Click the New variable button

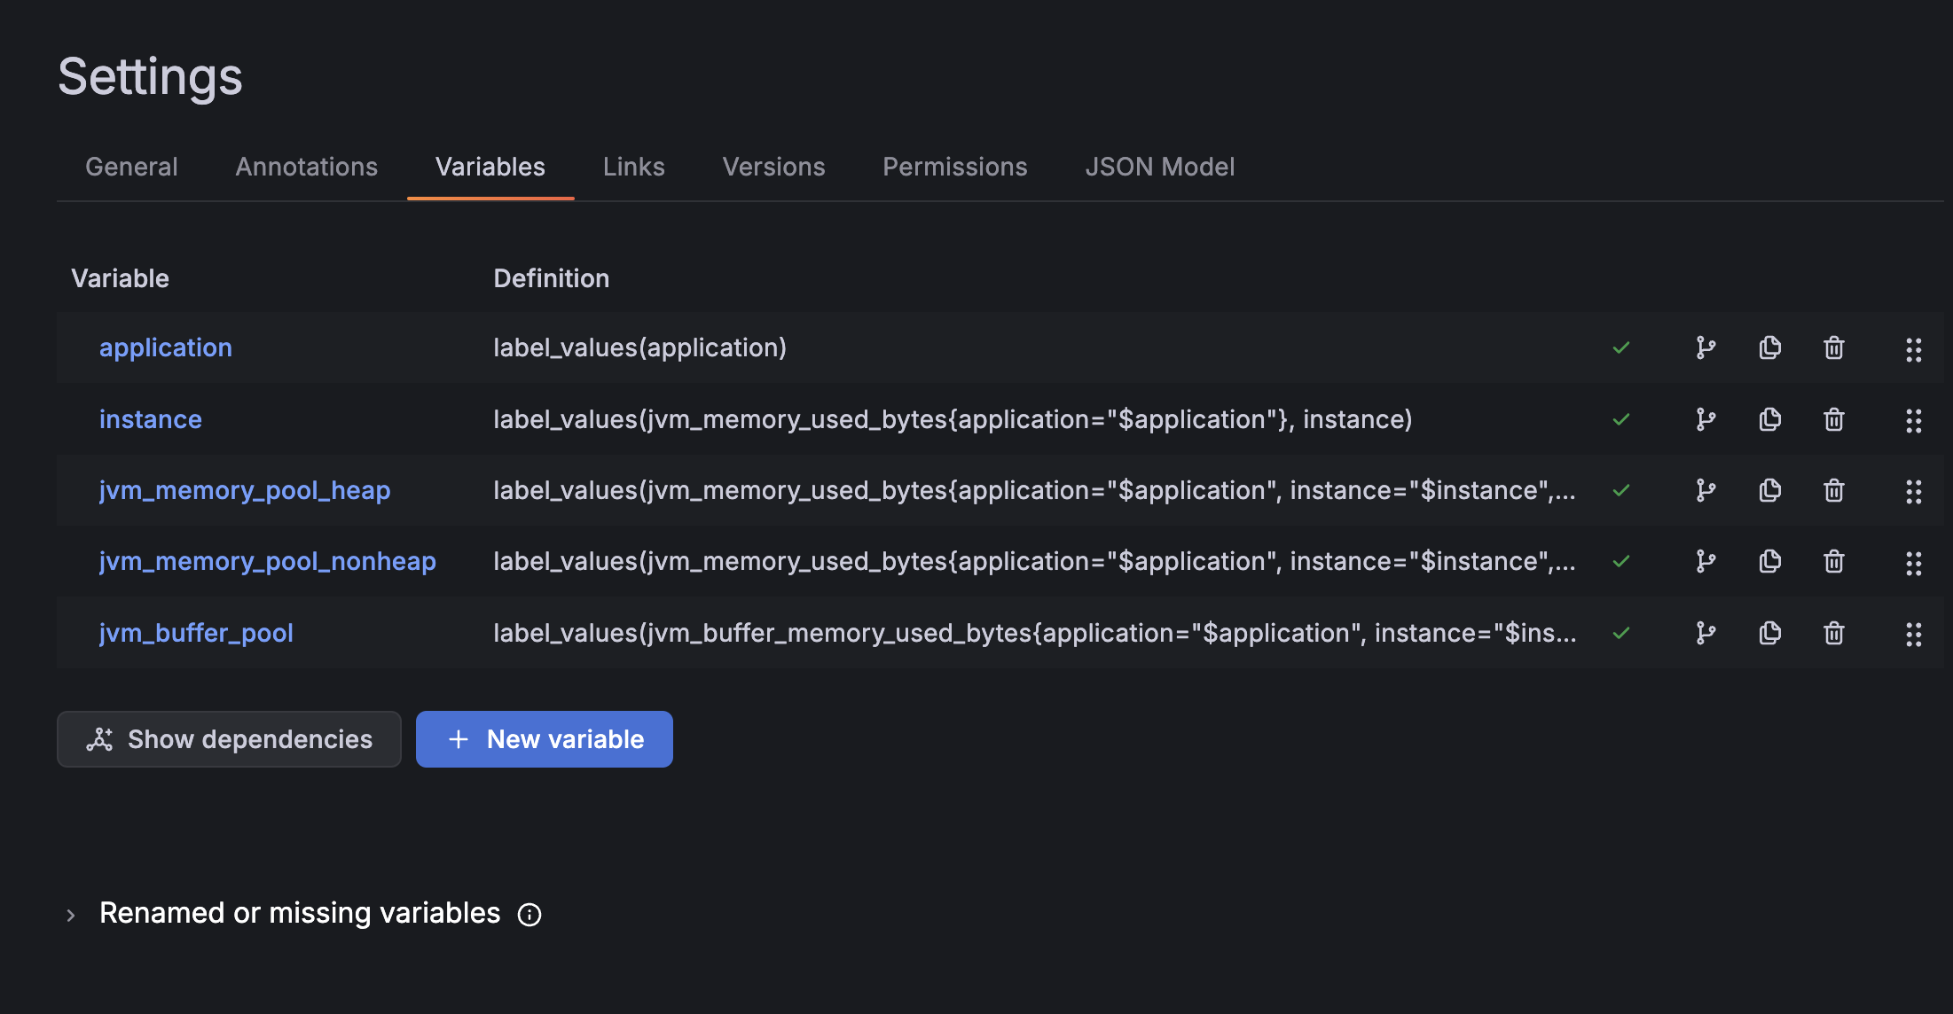tap(544, 739)
